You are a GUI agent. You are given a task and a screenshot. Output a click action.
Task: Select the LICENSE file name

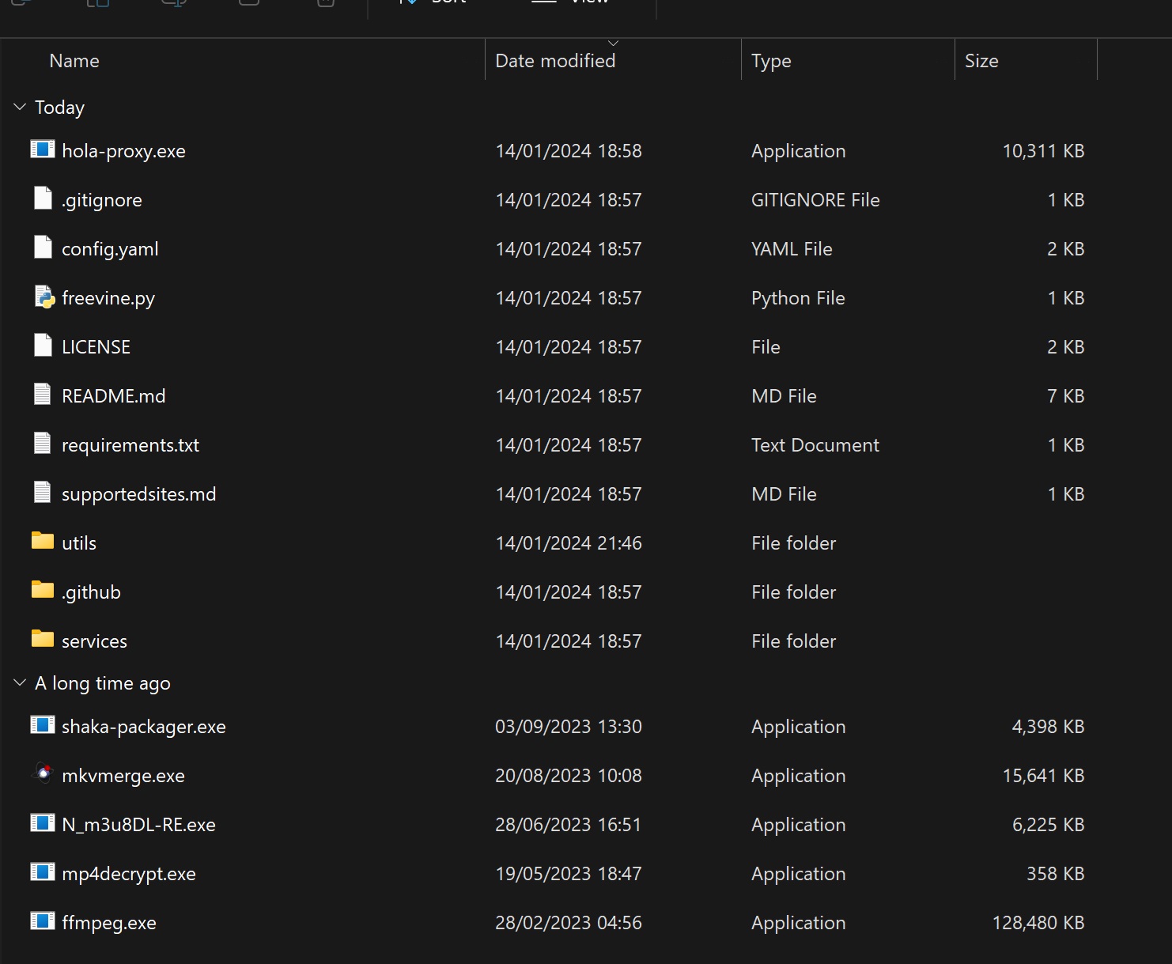tap(96, 347)
